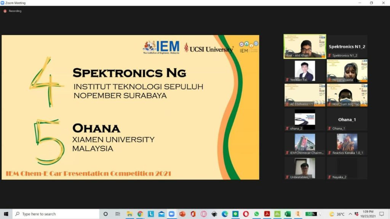Image resolution: width=390 pixels, height=219 pixels.
Task: Open Excel from the taskbar
Action: [288, 214]
